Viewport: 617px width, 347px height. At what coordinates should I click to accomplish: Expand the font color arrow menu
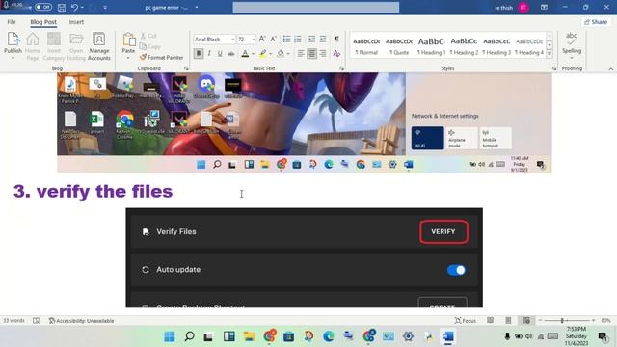pyautogui.click(x=253, y=54)
